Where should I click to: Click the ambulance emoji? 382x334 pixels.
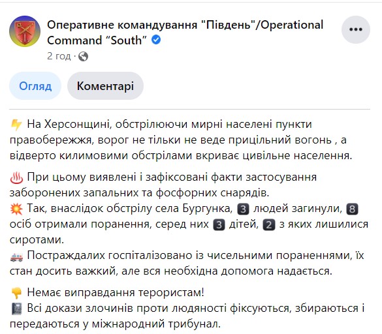[16, 256]
